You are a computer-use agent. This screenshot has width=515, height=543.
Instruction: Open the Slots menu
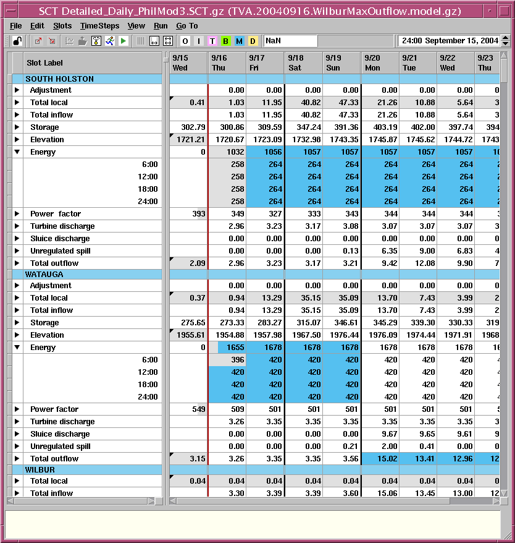point(62,26)
